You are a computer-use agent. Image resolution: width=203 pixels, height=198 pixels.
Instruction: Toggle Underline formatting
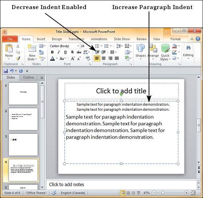[x=65, y=52]
